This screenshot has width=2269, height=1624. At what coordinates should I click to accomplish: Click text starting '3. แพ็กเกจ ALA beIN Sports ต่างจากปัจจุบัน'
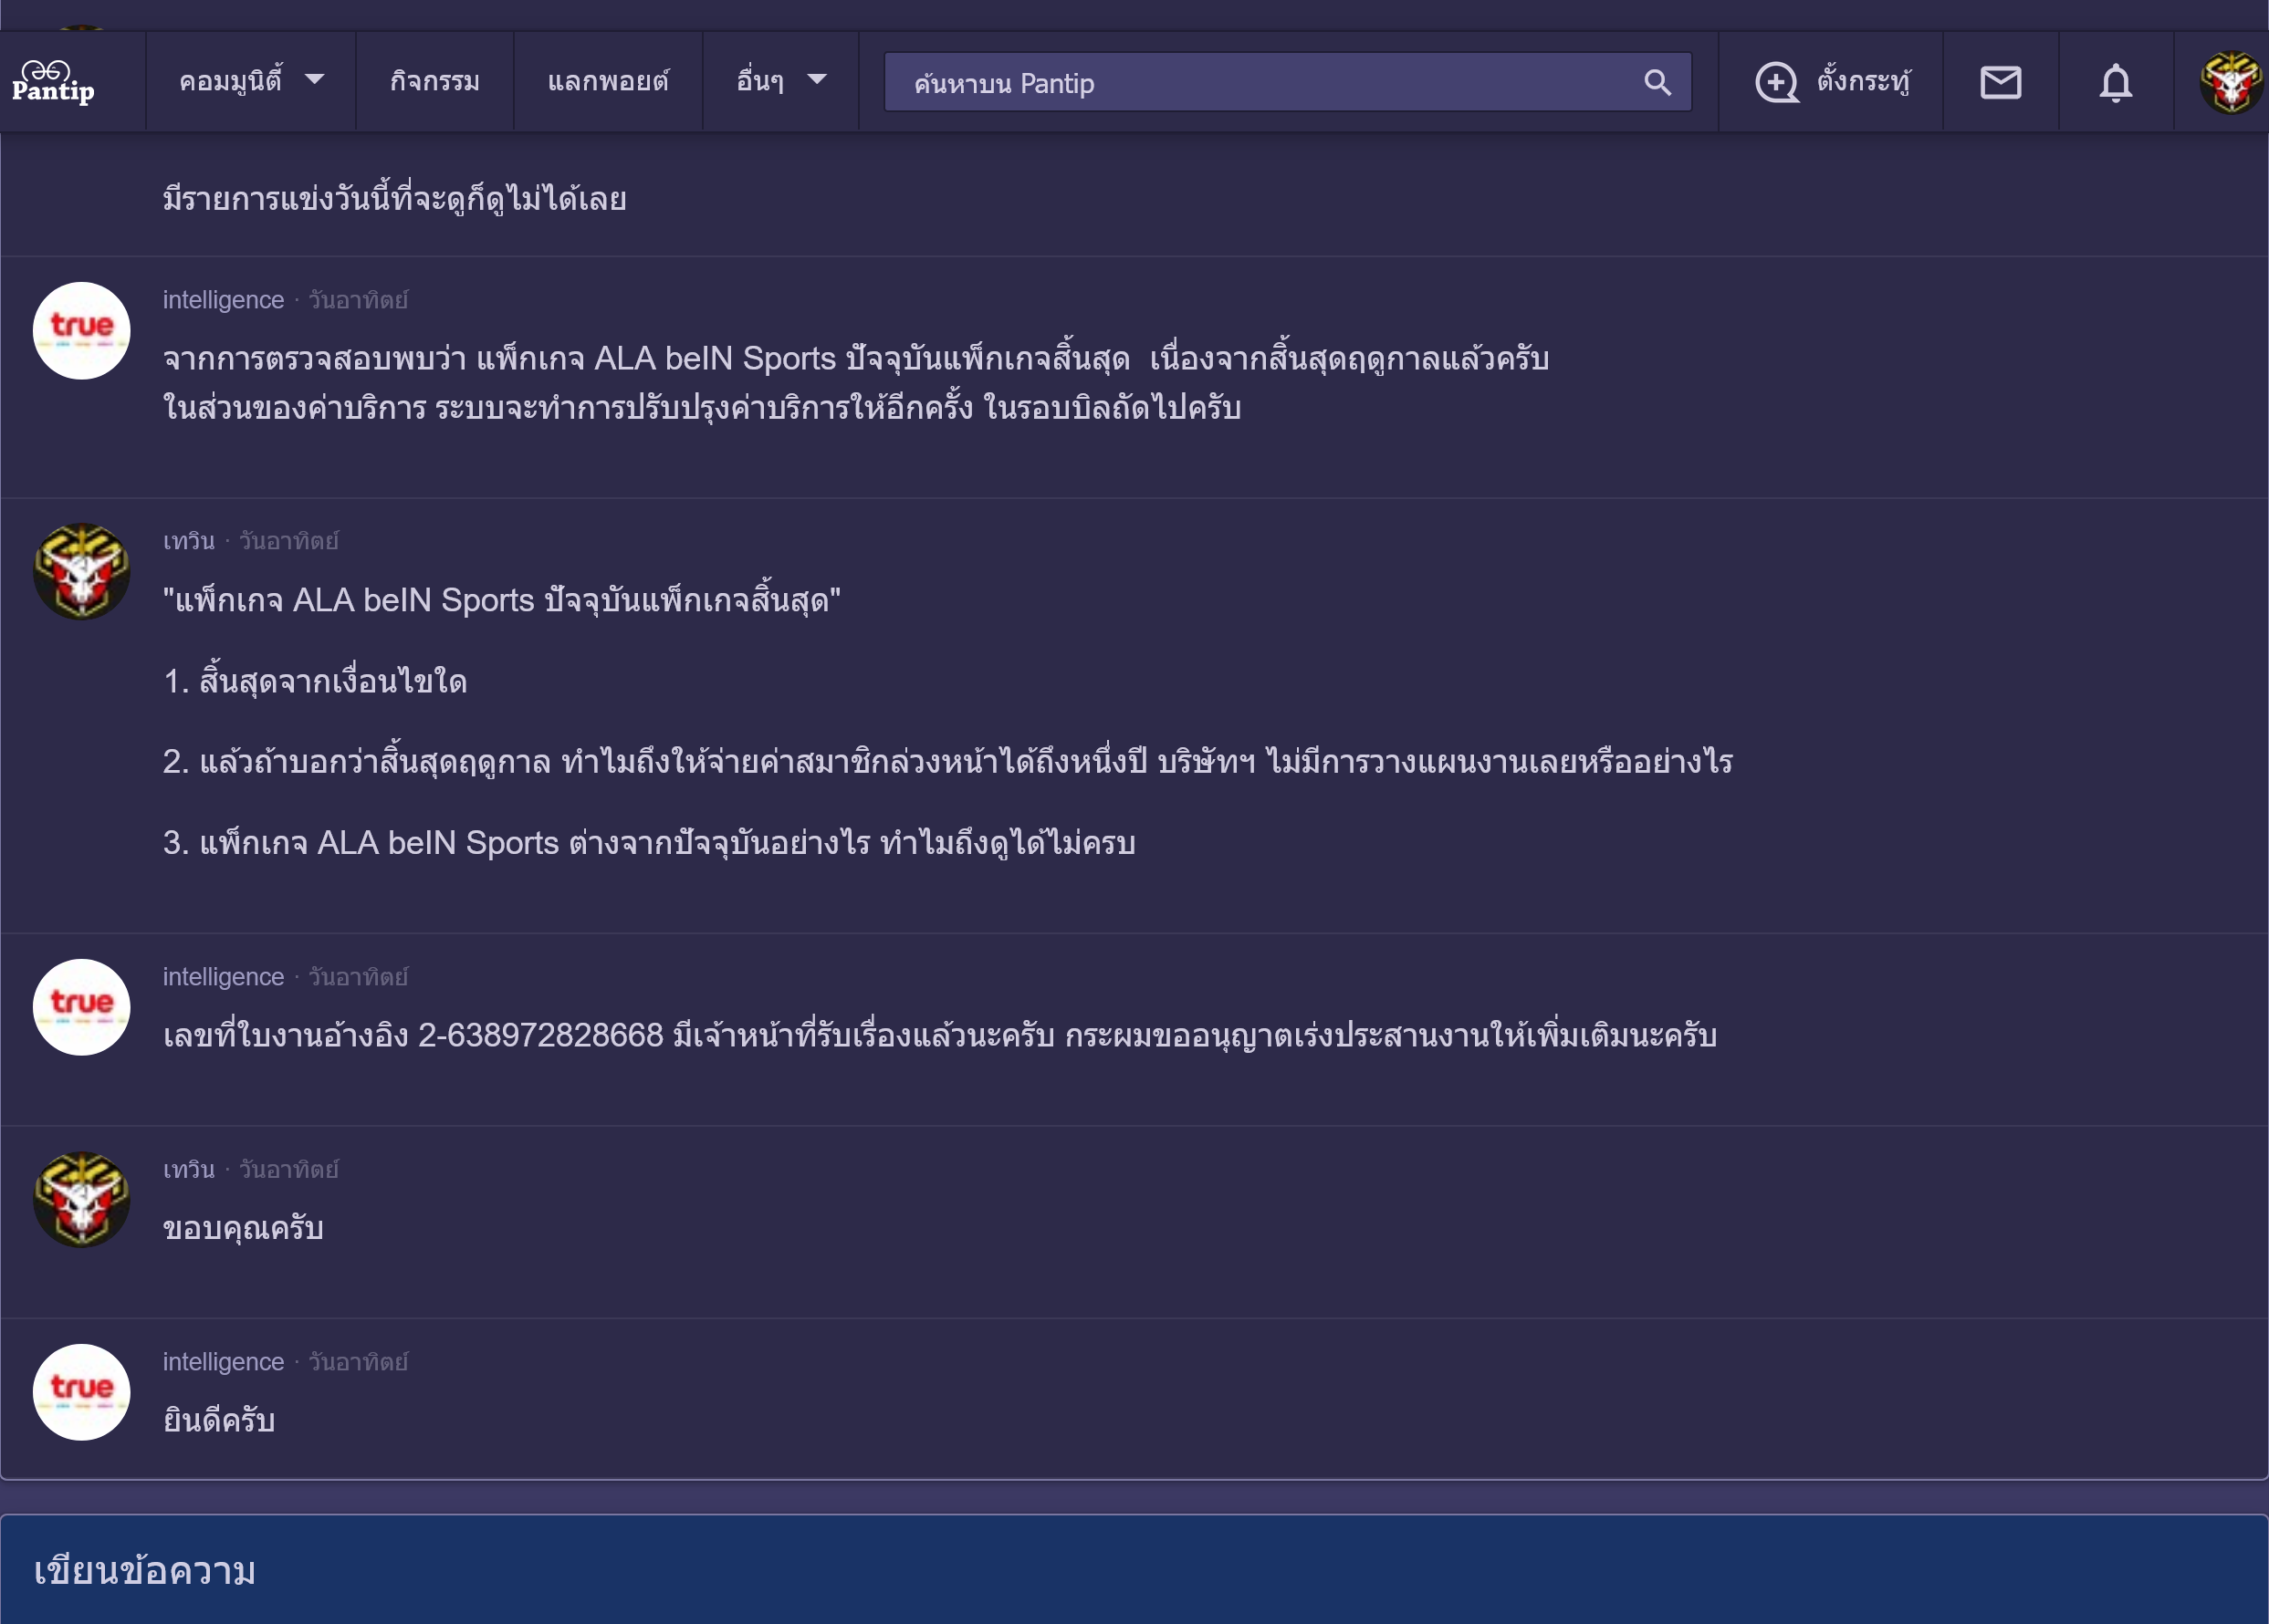coord(649,843)
